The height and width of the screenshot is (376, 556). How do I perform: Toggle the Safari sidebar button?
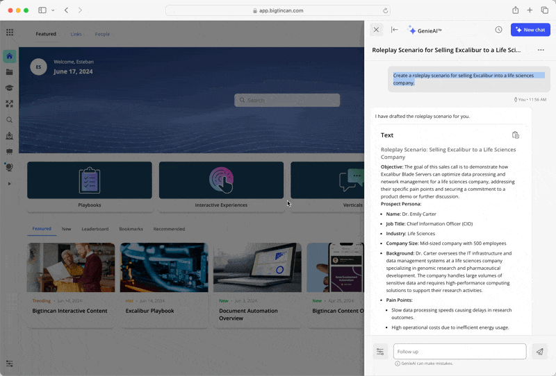[42, 10]
